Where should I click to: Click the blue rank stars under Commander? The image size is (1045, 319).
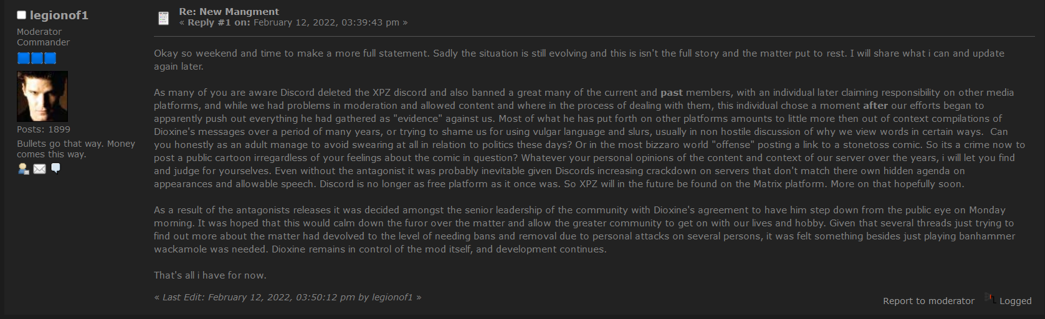click(x=37, y=58)
